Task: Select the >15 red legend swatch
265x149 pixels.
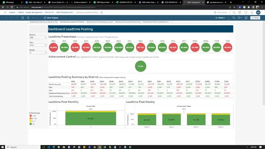Action: 31,116
